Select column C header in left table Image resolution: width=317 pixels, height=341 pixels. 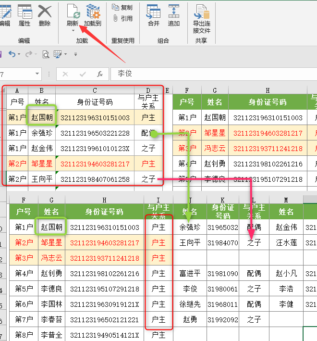[x=95, y=90]
